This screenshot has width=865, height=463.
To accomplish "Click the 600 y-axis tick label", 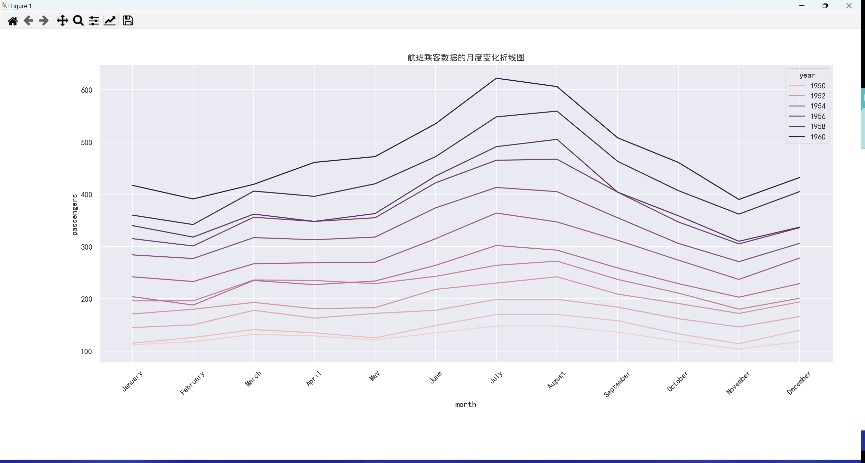I will 86,90.
